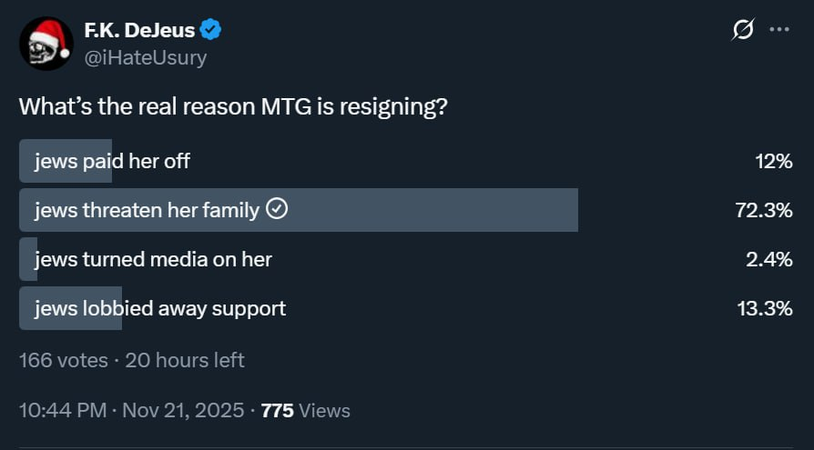Click the 72.3% result label
Viewport: 814px width, 450px height.
click(x=764, y=211)
